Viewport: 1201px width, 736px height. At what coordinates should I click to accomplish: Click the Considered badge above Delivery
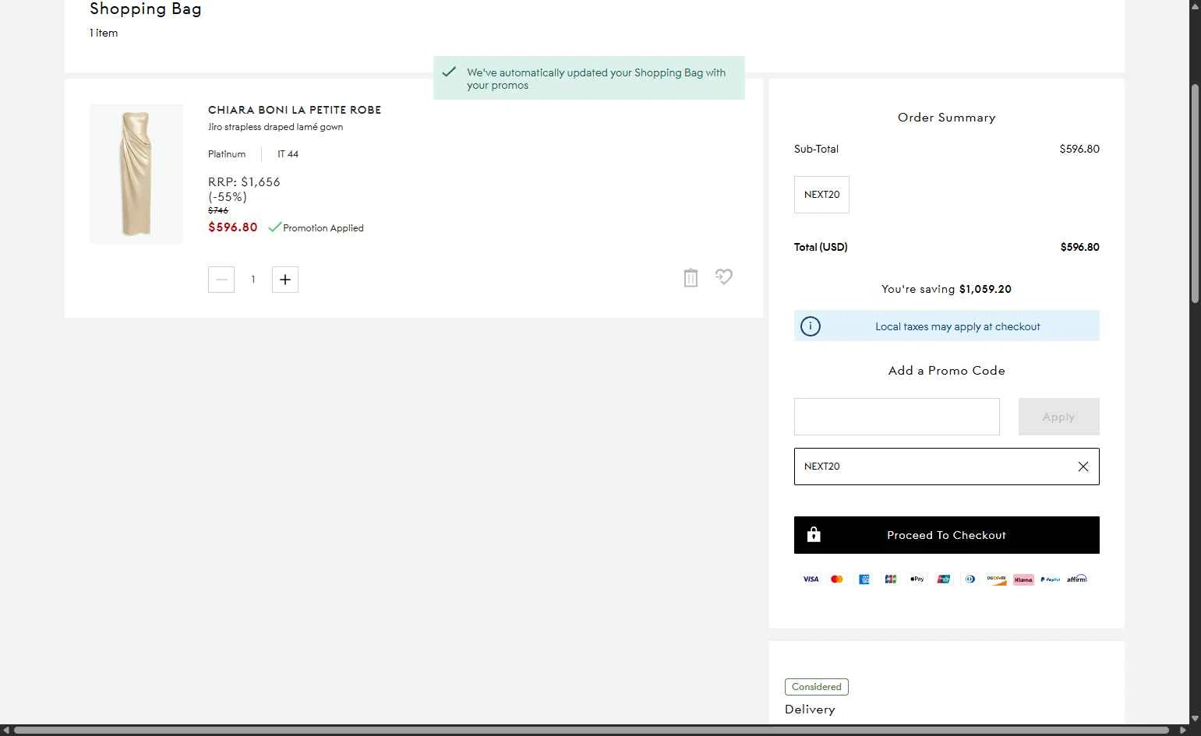coord(816,687)
